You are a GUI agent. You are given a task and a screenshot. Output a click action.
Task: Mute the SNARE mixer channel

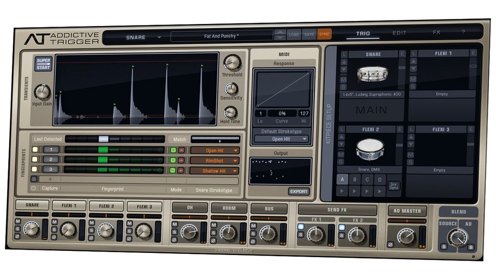coord(18,221)
